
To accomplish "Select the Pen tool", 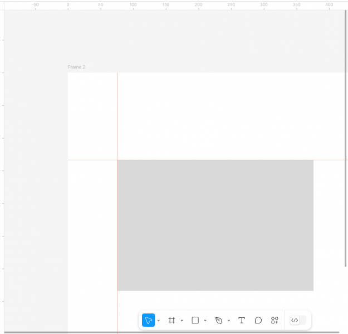I will [x=219, y=320].
